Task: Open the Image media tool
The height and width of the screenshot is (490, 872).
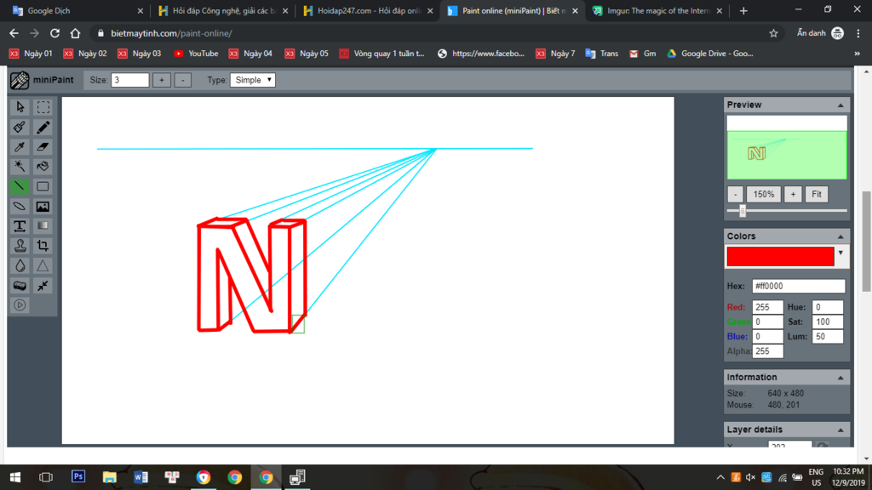Action: [x=43, y=206]
